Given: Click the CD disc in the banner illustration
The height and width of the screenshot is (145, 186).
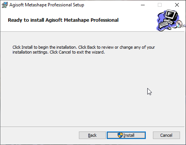Looking at the screenshot, I should 179,24.
